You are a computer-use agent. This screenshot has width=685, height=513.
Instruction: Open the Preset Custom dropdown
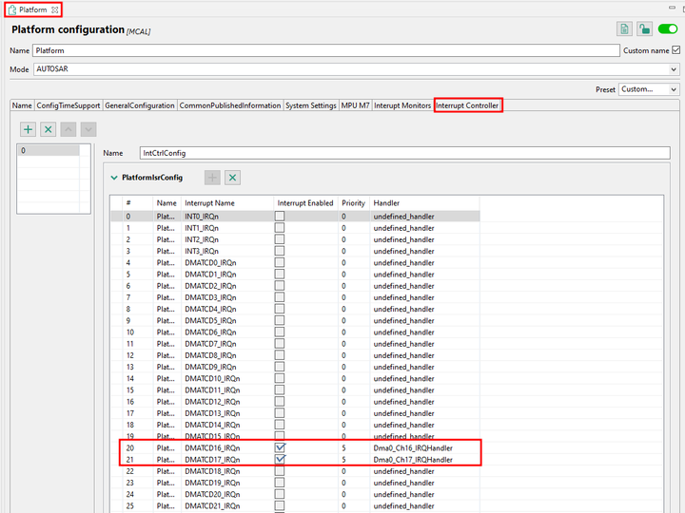(674, 89)
